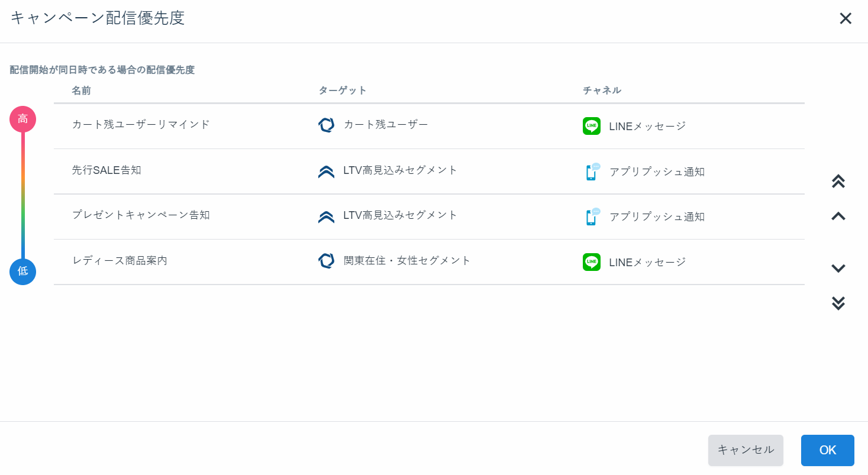Click アプリプッシュ通知 text in プレゼントキャンペーン告知 row
This screenshot has height=475, width=868.
click(657, 217)
